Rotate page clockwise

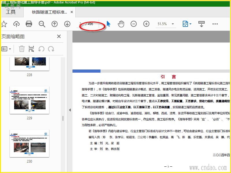tap(51, 49)
